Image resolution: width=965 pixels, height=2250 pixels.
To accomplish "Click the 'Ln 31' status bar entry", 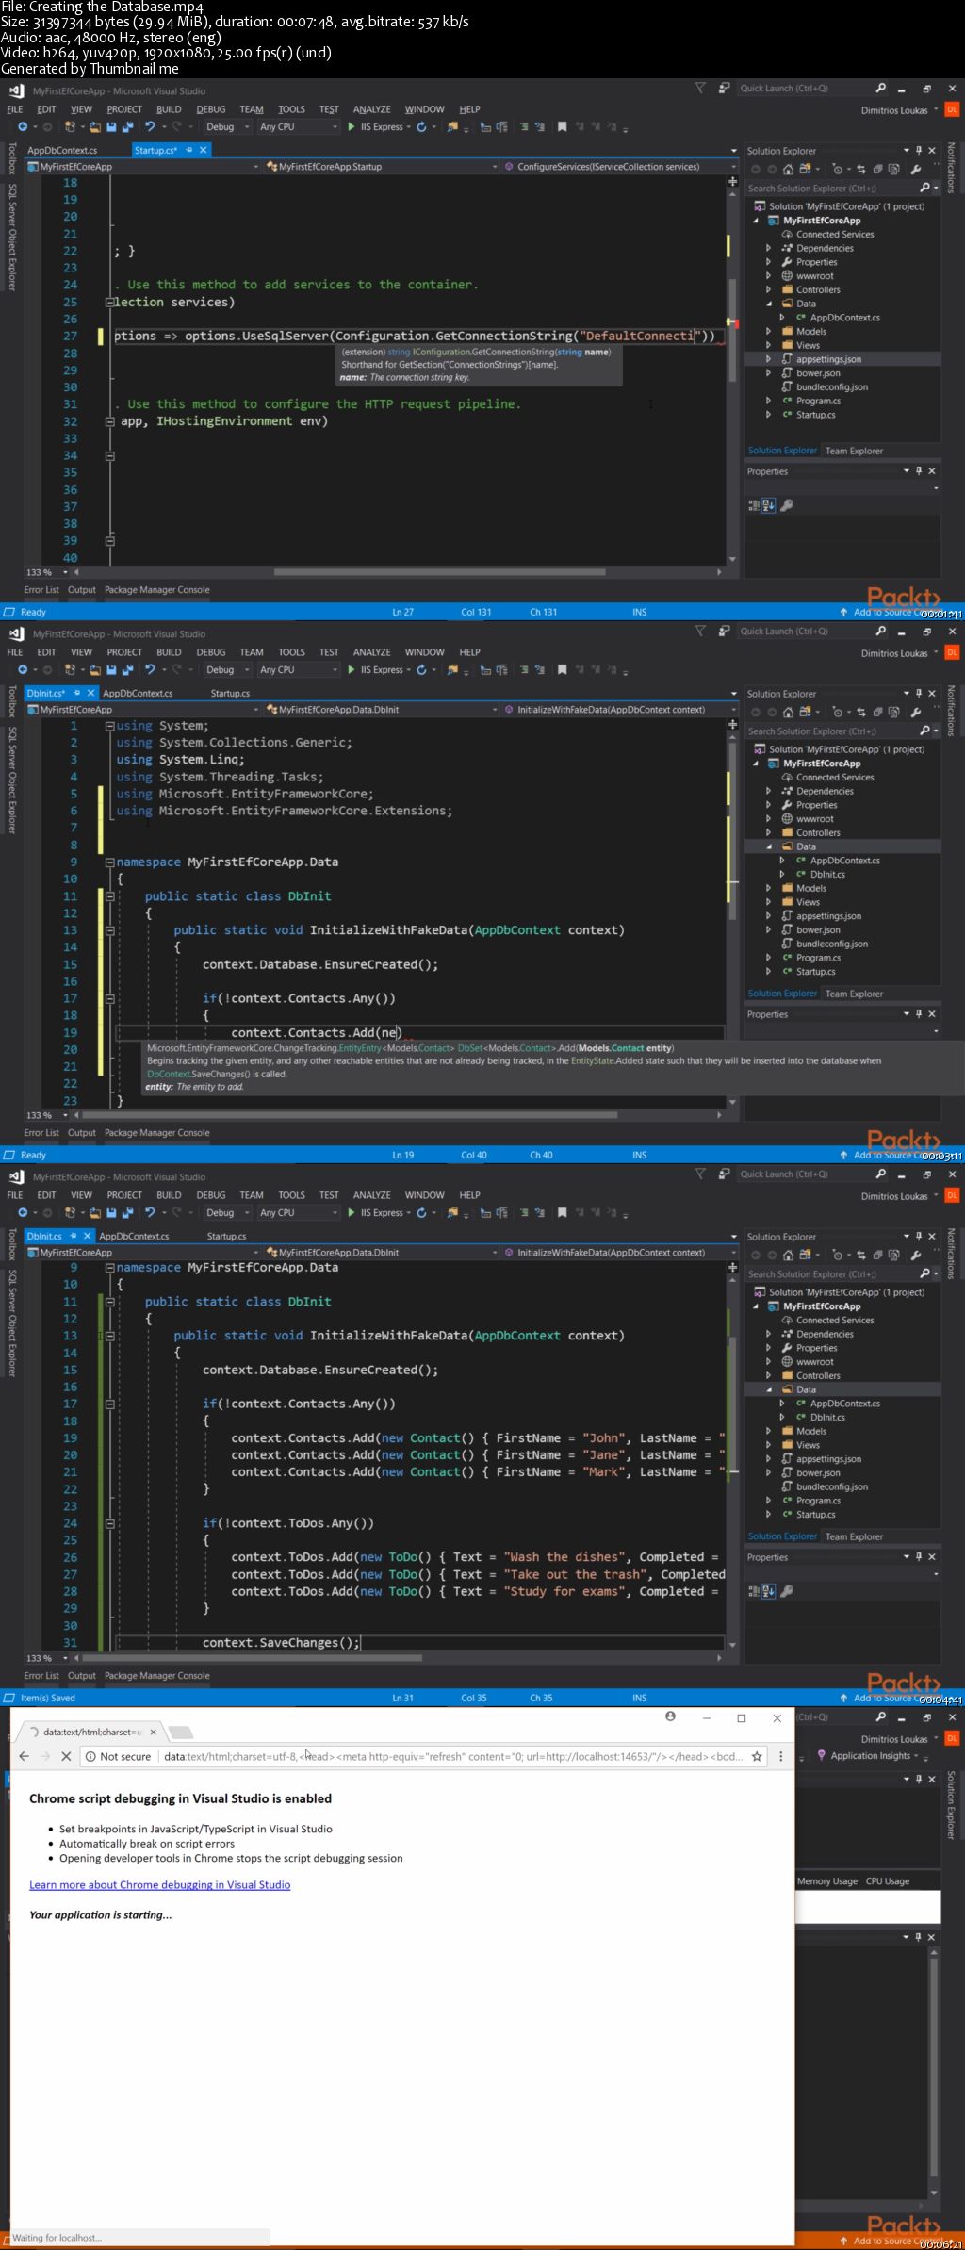I will 402,1698.
